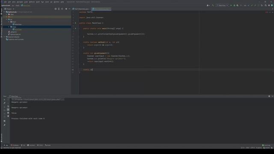
Task: Open the user account icon dropdown
Action: (208, 6)
